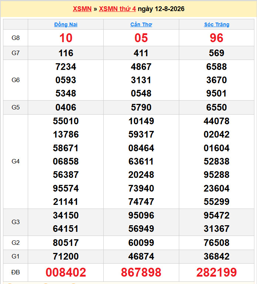Select G4 number 13786
This screenshot has width=257, height=284.
tap(66, 134)
